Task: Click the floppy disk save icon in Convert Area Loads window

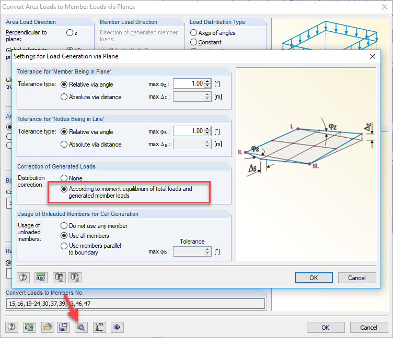Action: tap(63, 327)
